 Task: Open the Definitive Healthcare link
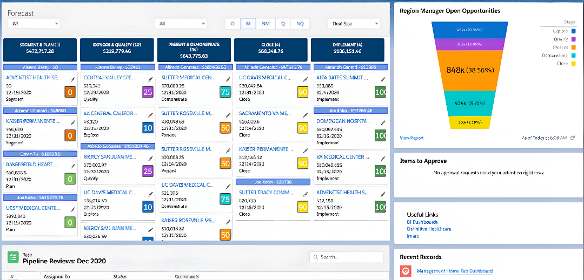428,229
